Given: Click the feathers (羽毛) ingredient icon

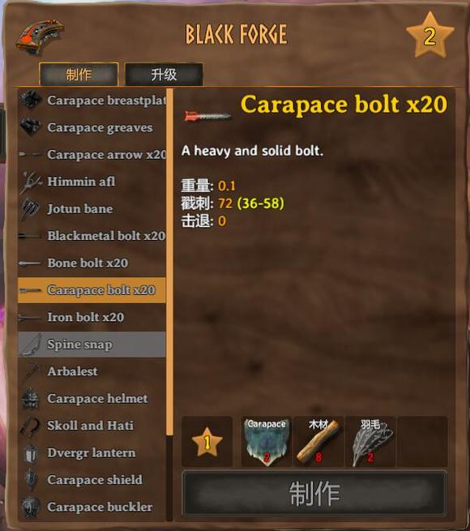Looking at the screenshot, I should tap(370, 442).
